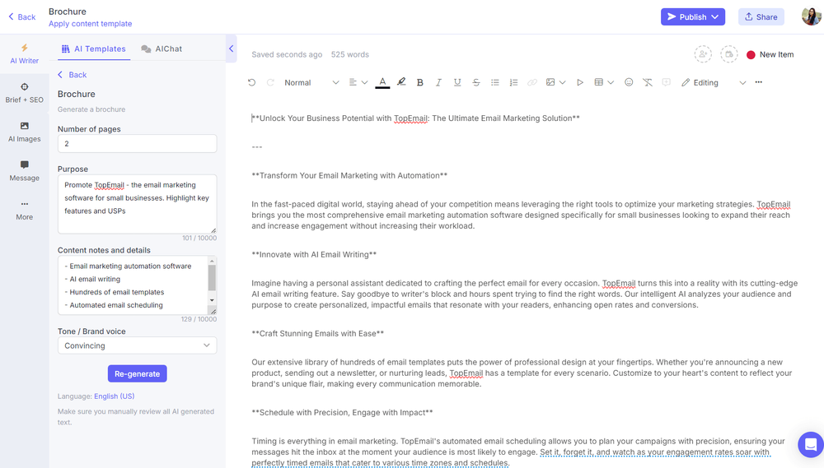Open the More sidebar section
Viewport: 824px width, 468px height.
24,210
